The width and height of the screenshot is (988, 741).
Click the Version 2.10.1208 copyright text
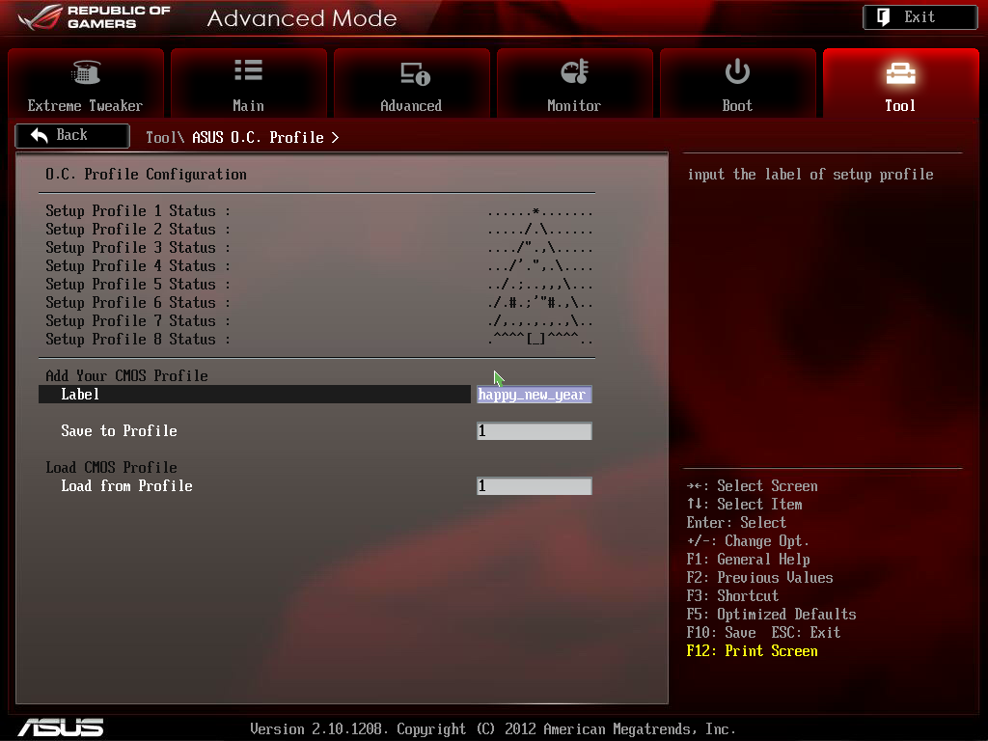tap(493, 729)
